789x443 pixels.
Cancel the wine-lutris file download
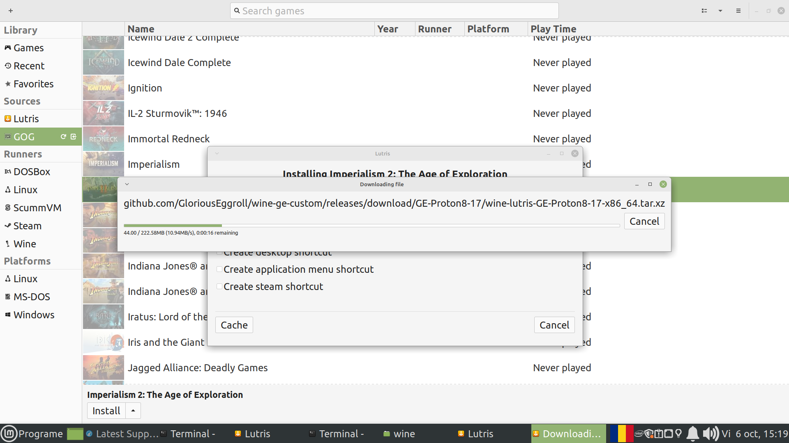click(644, 221)
